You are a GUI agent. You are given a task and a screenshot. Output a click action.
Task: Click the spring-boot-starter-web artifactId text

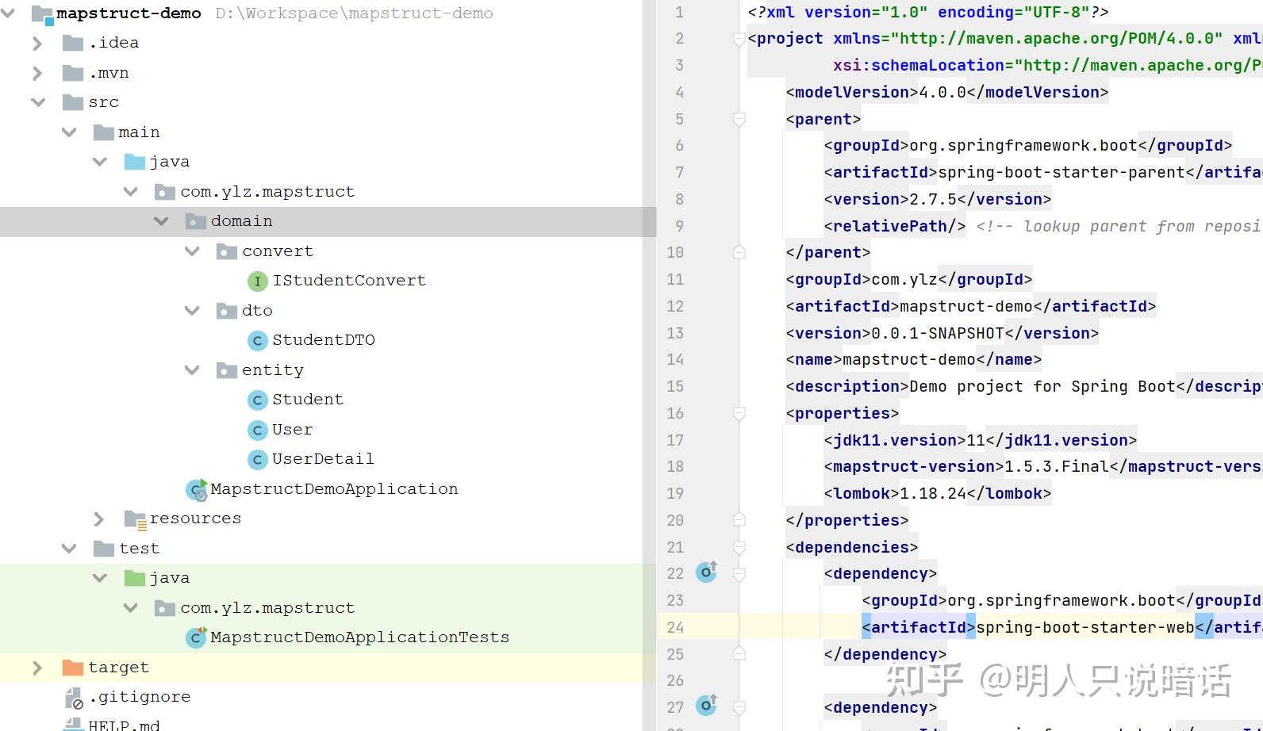pos(1084,627)
